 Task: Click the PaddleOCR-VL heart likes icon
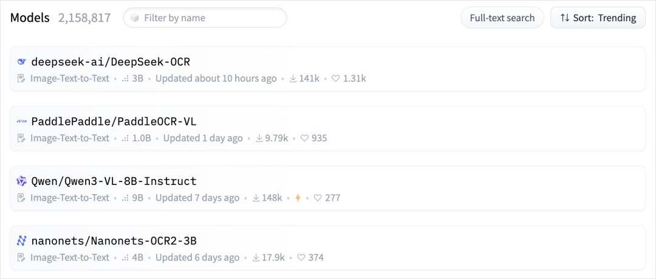click(x=305, y=138)
